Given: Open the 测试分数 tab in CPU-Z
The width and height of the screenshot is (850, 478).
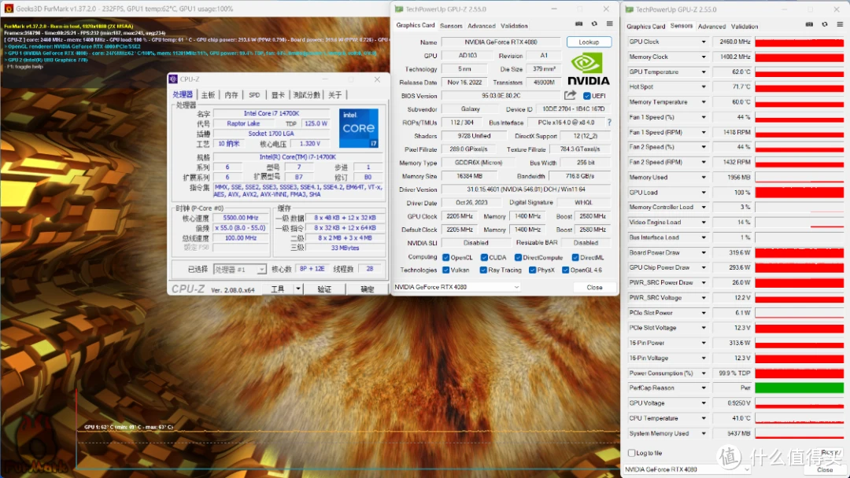Looking at the screenshot, I should point(306,94).
